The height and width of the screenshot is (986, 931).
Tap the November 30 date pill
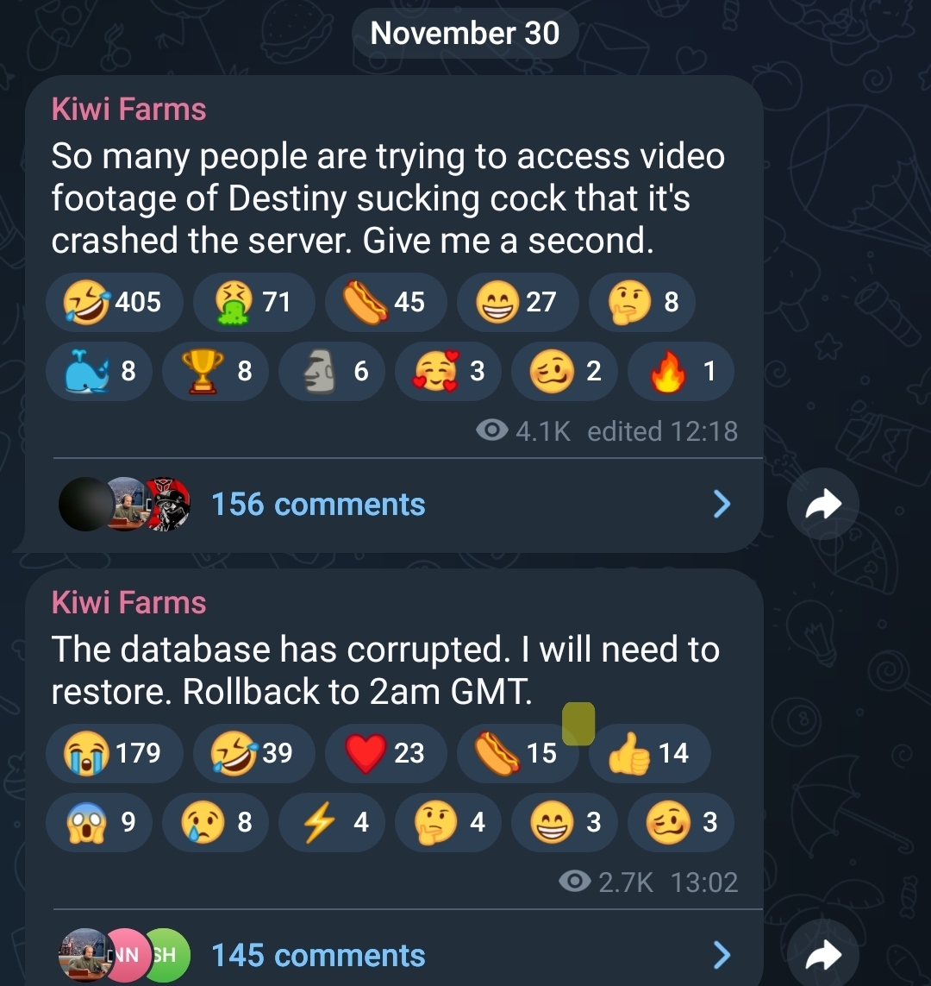(x=465, y=33)
